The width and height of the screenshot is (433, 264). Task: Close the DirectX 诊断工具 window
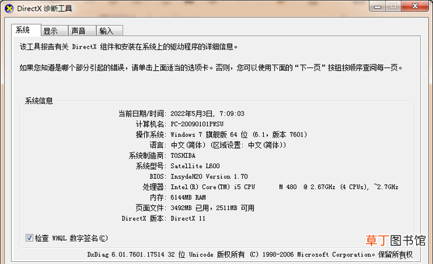click(x=415, y=6)
